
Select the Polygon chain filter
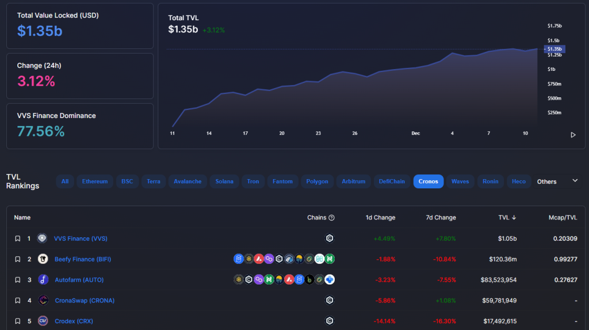click(317, 181)
